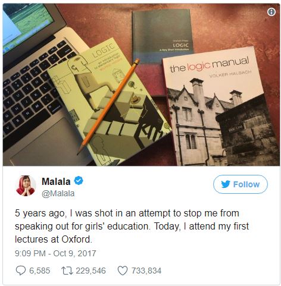Open the photo at the logic manual book
Viewport: 281px width, 286px height.
coord(220,107)
